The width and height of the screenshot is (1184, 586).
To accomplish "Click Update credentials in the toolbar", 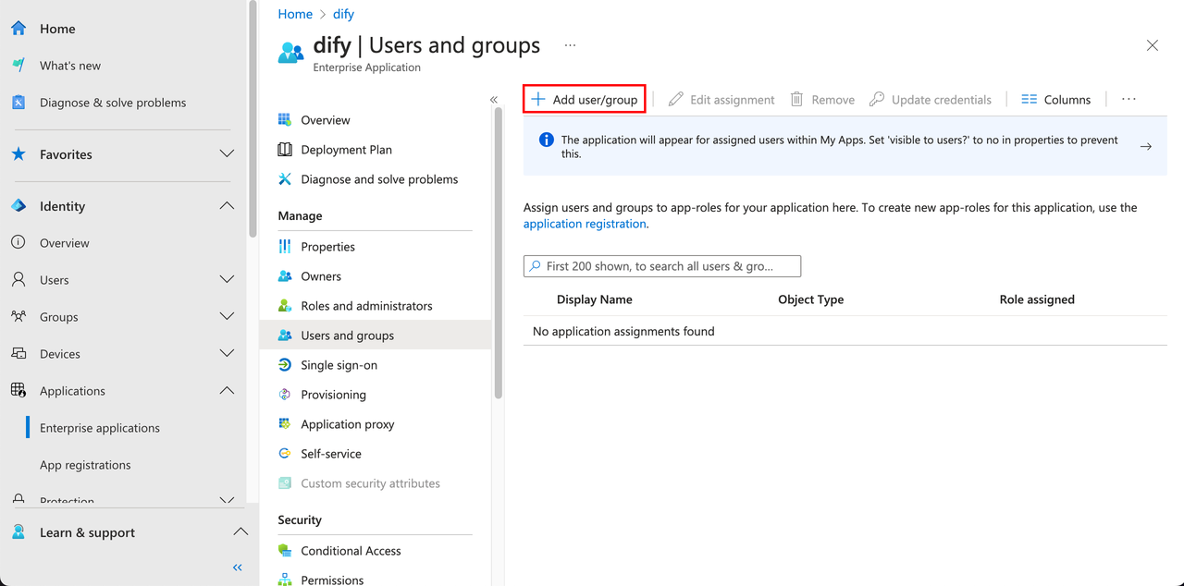I will [931, 100].
